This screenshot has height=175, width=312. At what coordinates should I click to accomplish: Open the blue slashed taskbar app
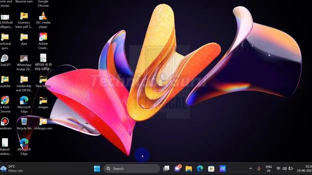pyautogui.click(x=222, y=169)
